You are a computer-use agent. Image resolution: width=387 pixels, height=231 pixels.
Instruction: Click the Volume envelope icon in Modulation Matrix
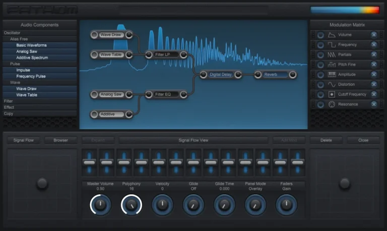point(332,35)
